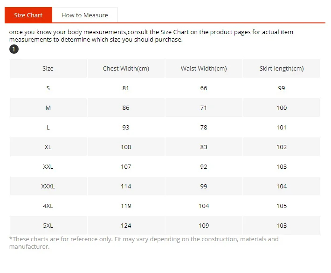Click the waist width value 66
This screenshot has height=273, width=331.
tap(204, 88)
